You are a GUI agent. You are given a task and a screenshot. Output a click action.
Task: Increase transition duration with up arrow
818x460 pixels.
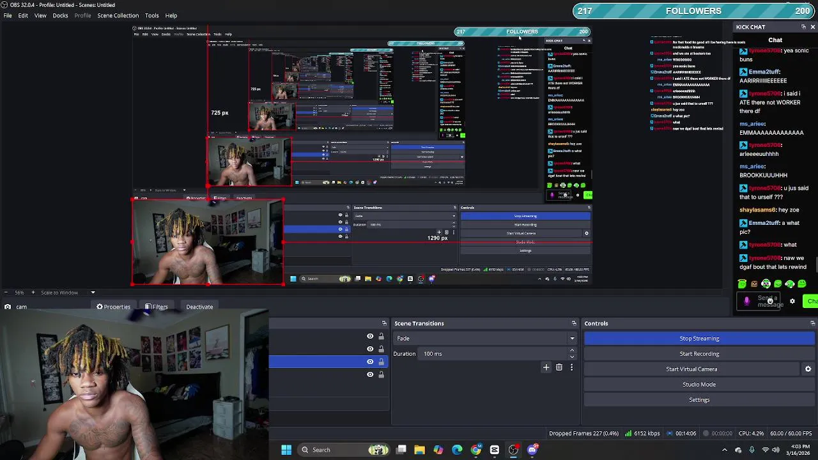[x=572, y=351]
